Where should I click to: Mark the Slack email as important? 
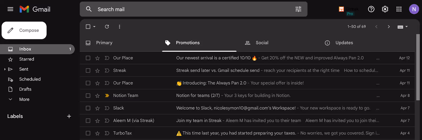coord(107,108)
